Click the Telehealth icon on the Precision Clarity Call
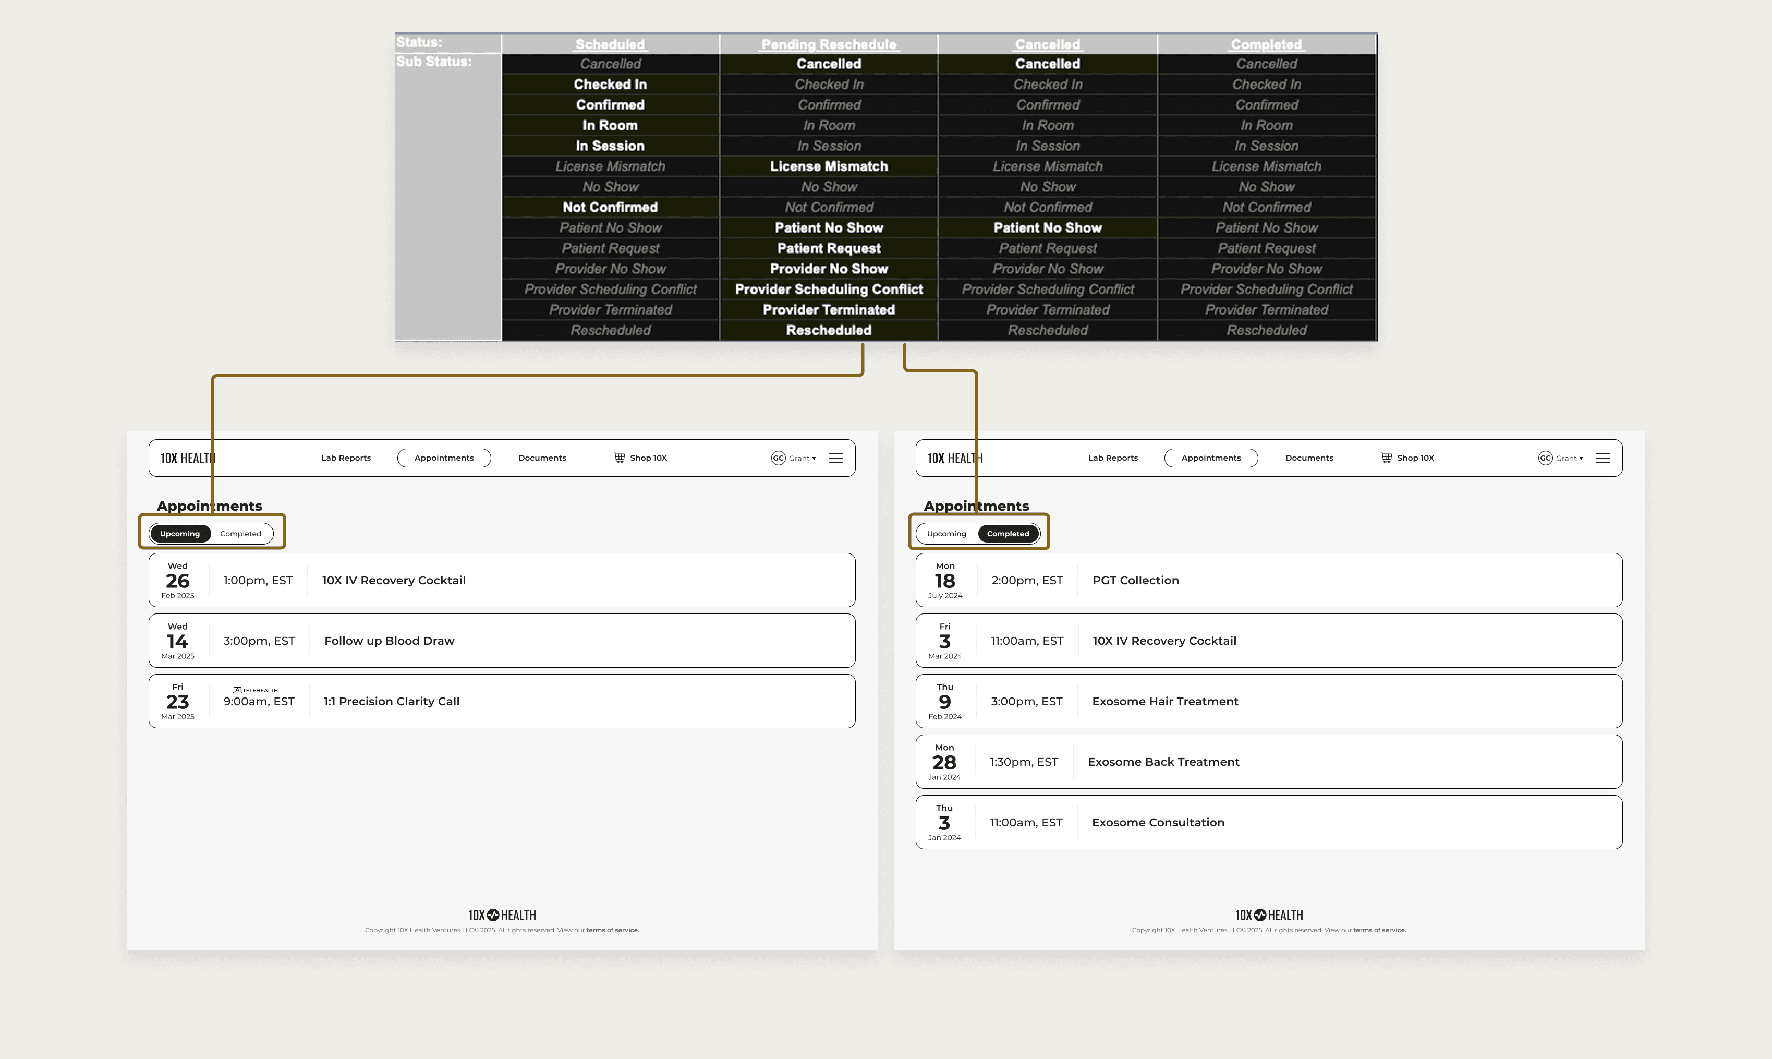The width and height of the screenshot is (1772, 1059). point(237,690)
